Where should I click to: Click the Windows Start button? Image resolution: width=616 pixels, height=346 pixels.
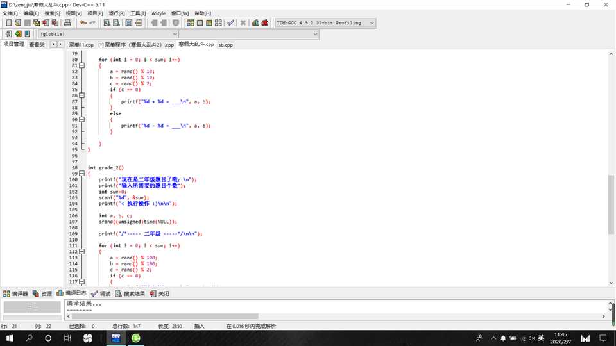point(10,338)
